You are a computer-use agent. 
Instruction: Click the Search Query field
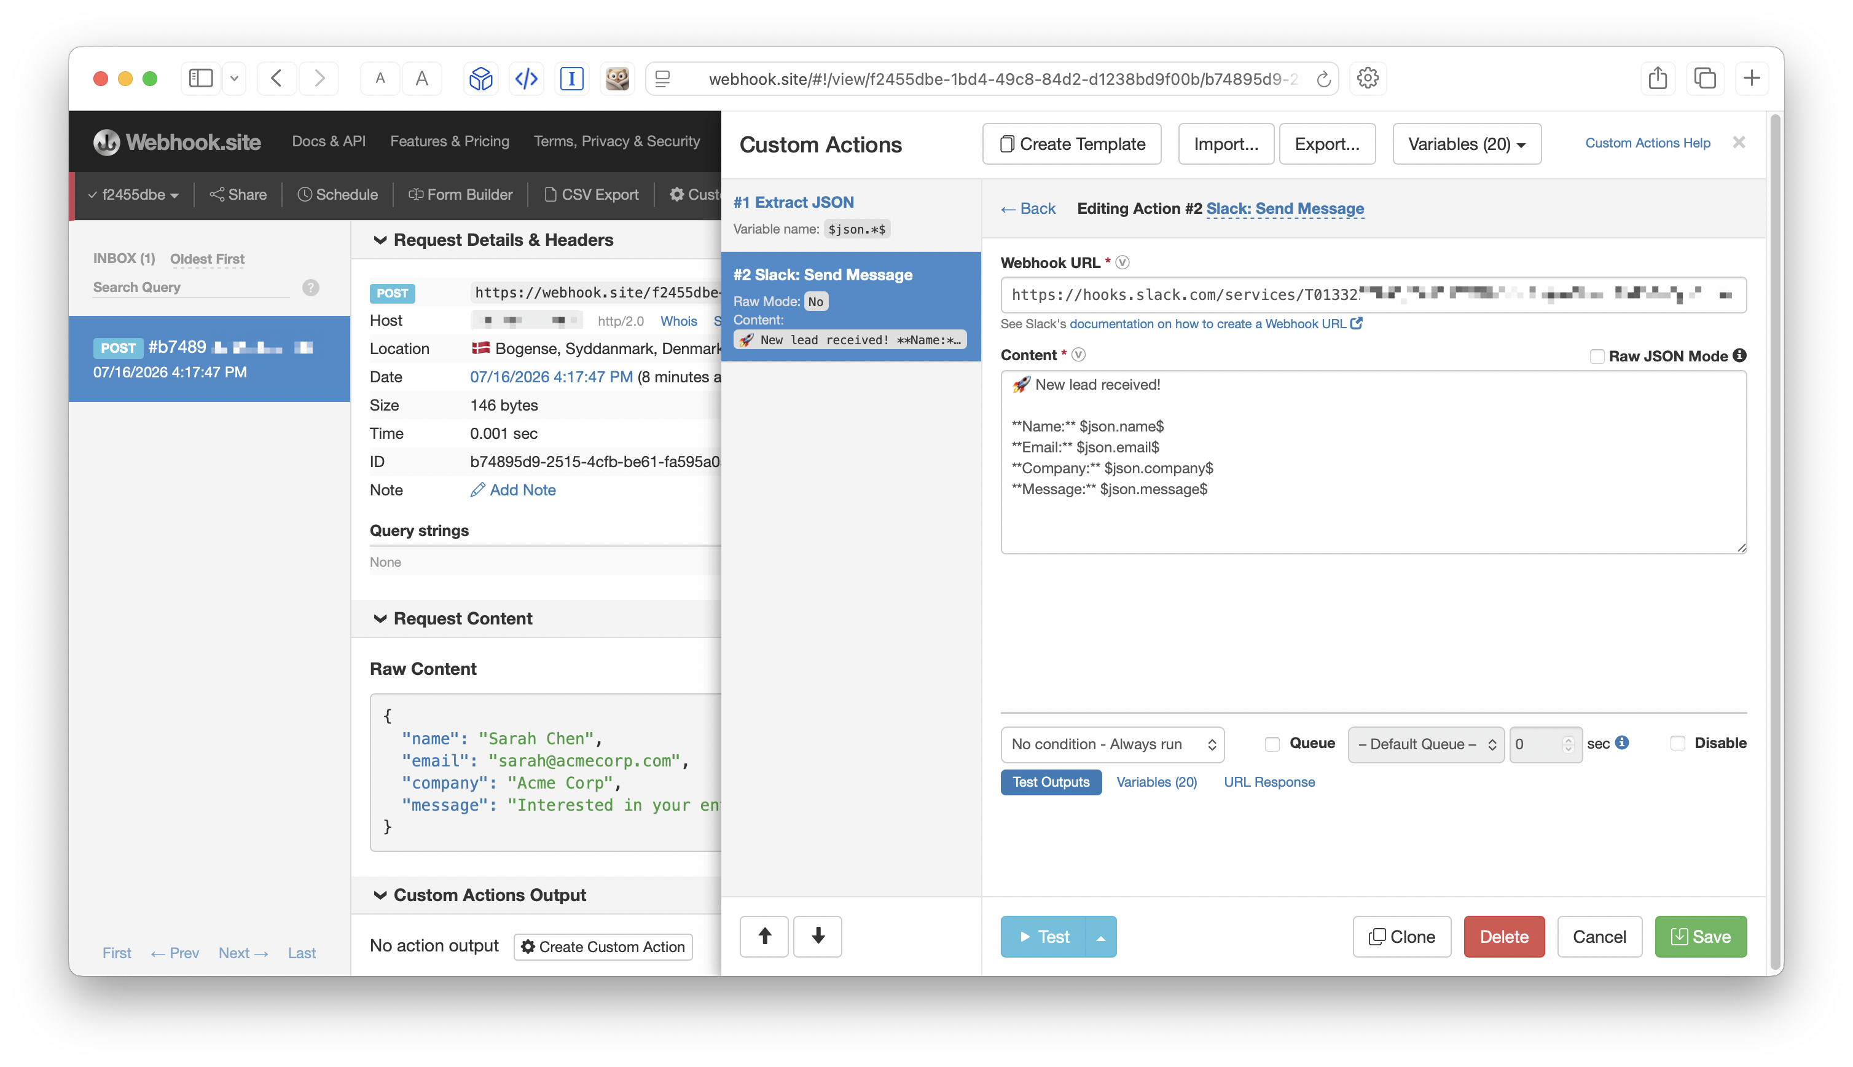pyautogui.click(x=191, y=287)
